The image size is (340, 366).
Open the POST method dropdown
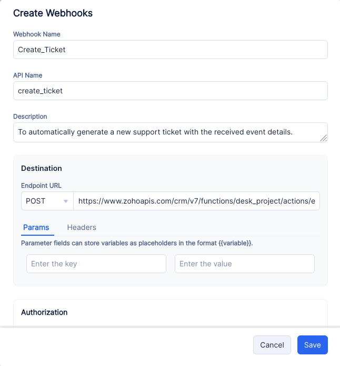(x=47, y=201)
